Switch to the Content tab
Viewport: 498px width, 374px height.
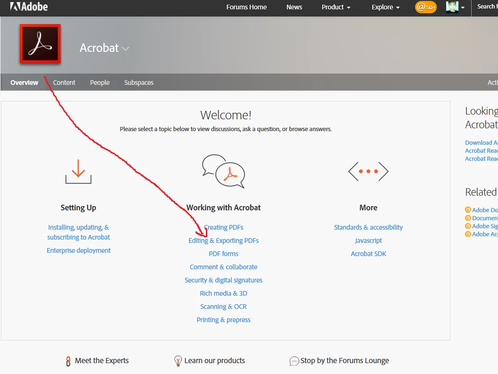[x=64, y=83]
